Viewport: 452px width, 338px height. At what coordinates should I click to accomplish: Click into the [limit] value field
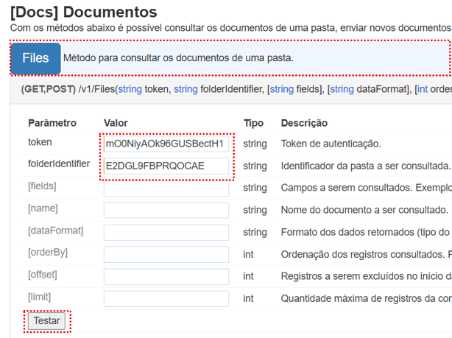(x=166, y=299)
